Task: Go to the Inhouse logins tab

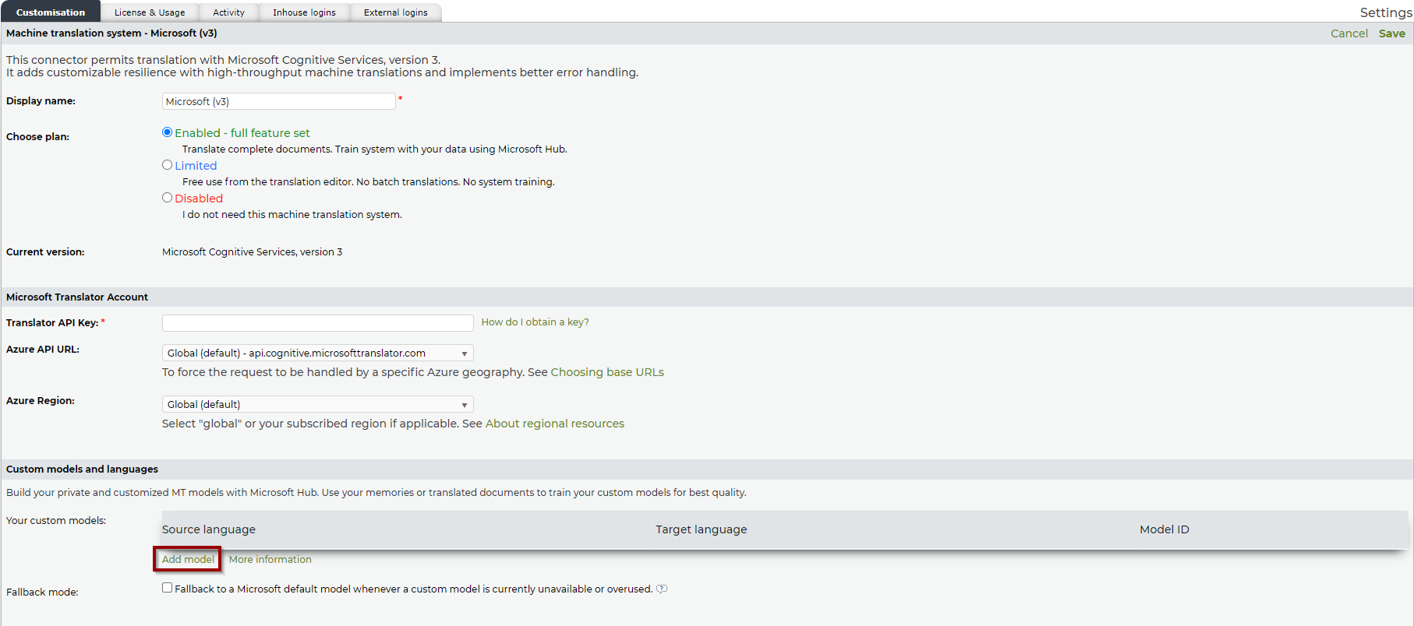Action: click(x=304, y=12)
